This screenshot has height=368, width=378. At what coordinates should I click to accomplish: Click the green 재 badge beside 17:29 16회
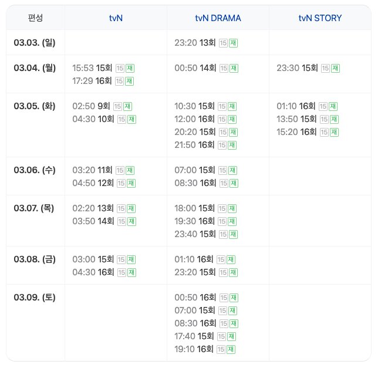click(x=130, y=81)
